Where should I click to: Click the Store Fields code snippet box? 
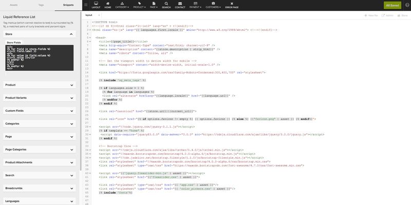[x=40, y=58]
